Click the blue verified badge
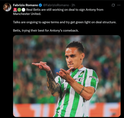Screen dimensions: 124x118 point(40,5)
